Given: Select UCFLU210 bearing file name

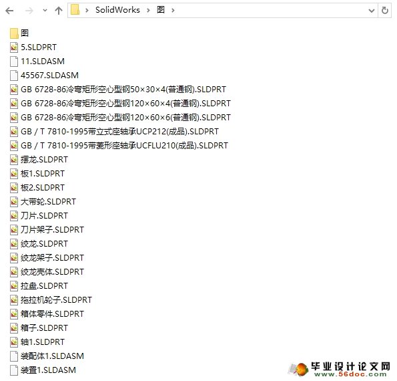Looking at the screenshot, I should (x=125, y=145).
